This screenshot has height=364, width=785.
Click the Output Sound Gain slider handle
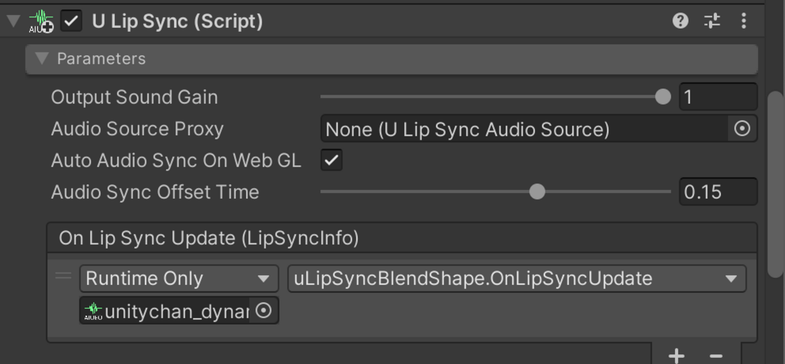pos(663,97)
